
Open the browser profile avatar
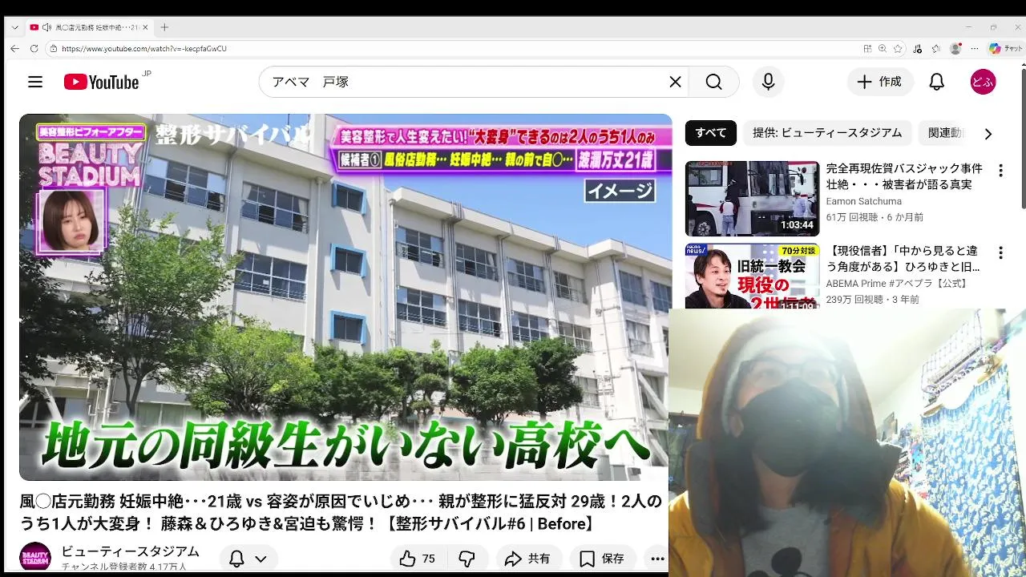coord(955,49)
